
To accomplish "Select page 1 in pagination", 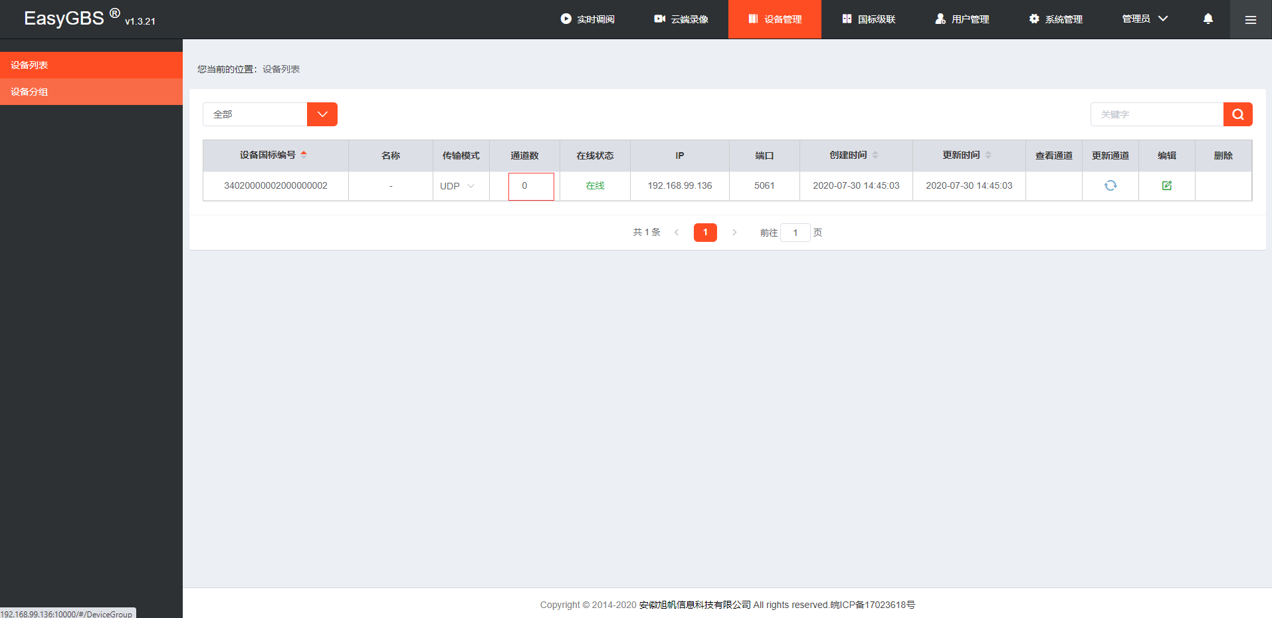I will click(x=705, y=233).
